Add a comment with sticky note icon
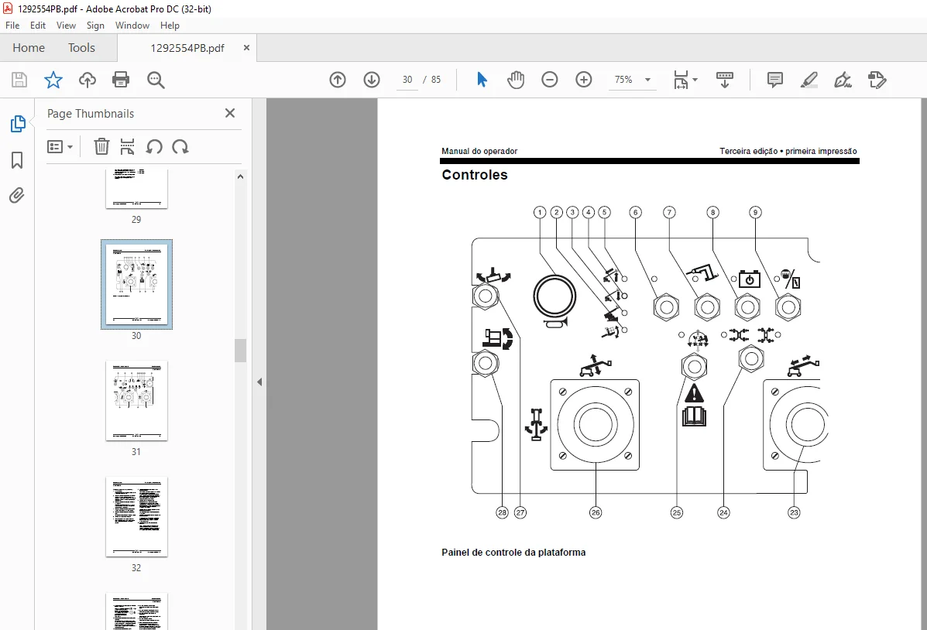927x630 pixels. 775,80
